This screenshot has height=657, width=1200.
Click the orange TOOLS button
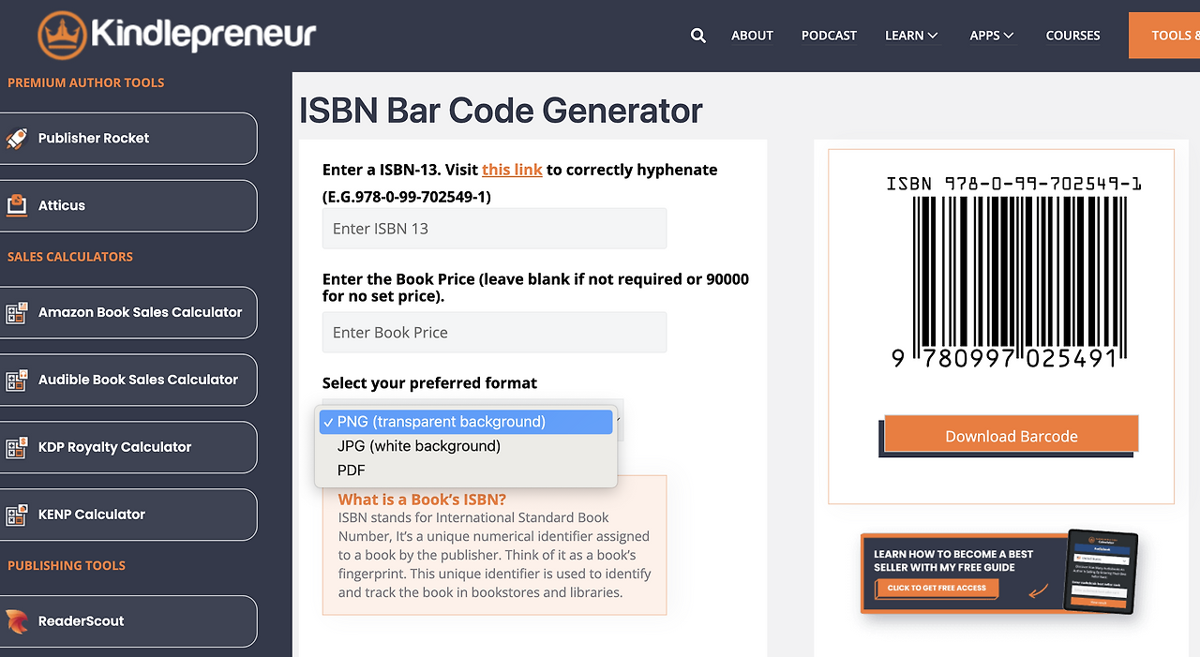(1164, 36)
